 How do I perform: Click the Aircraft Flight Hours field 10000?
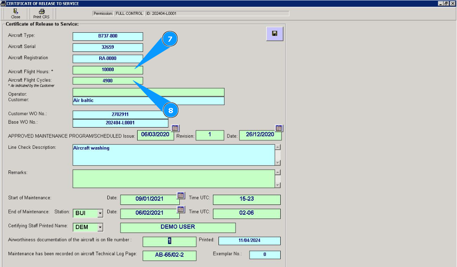point(108,70)
